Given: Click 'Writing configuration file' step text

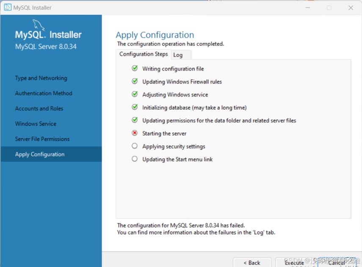Looking at the screenshot, I should tap(173, 69).
